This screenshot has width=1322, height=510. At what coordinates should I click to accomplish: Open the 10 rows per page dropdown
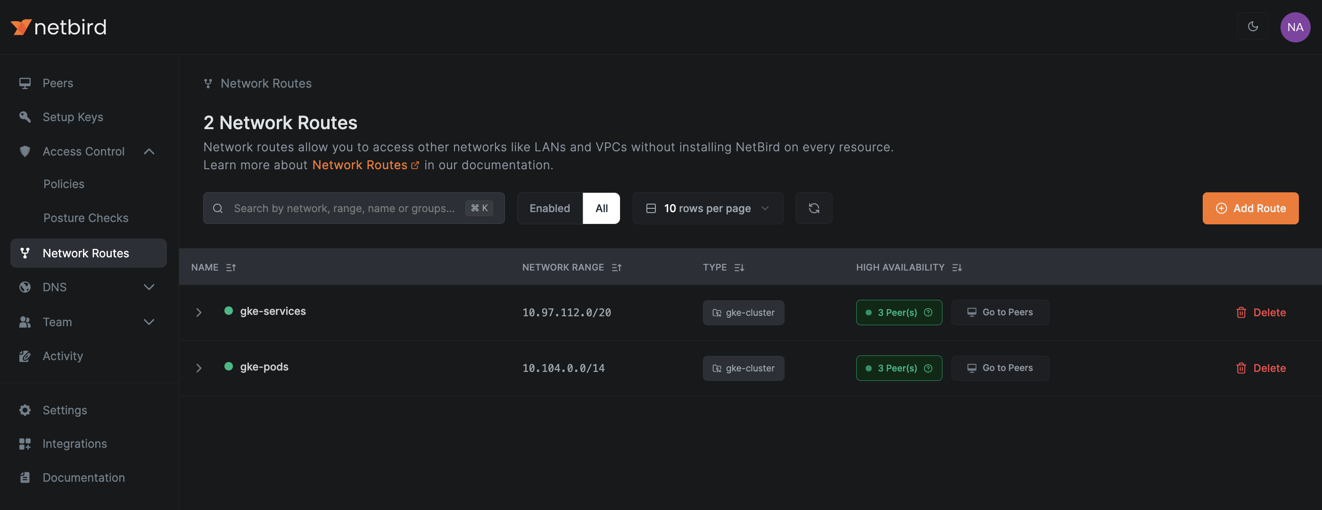click(x=707, y=208)
